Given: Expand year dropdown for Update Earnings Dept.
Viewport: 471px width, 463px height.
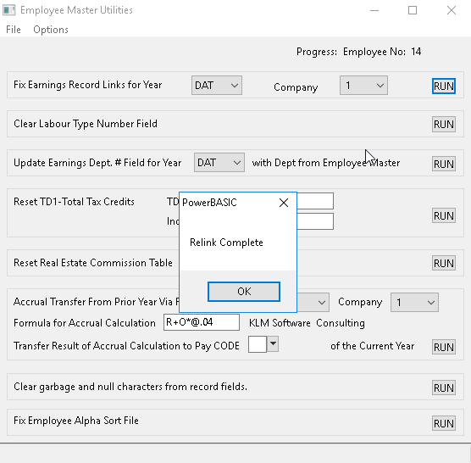Looking at the screenshot, I should 219,163.
